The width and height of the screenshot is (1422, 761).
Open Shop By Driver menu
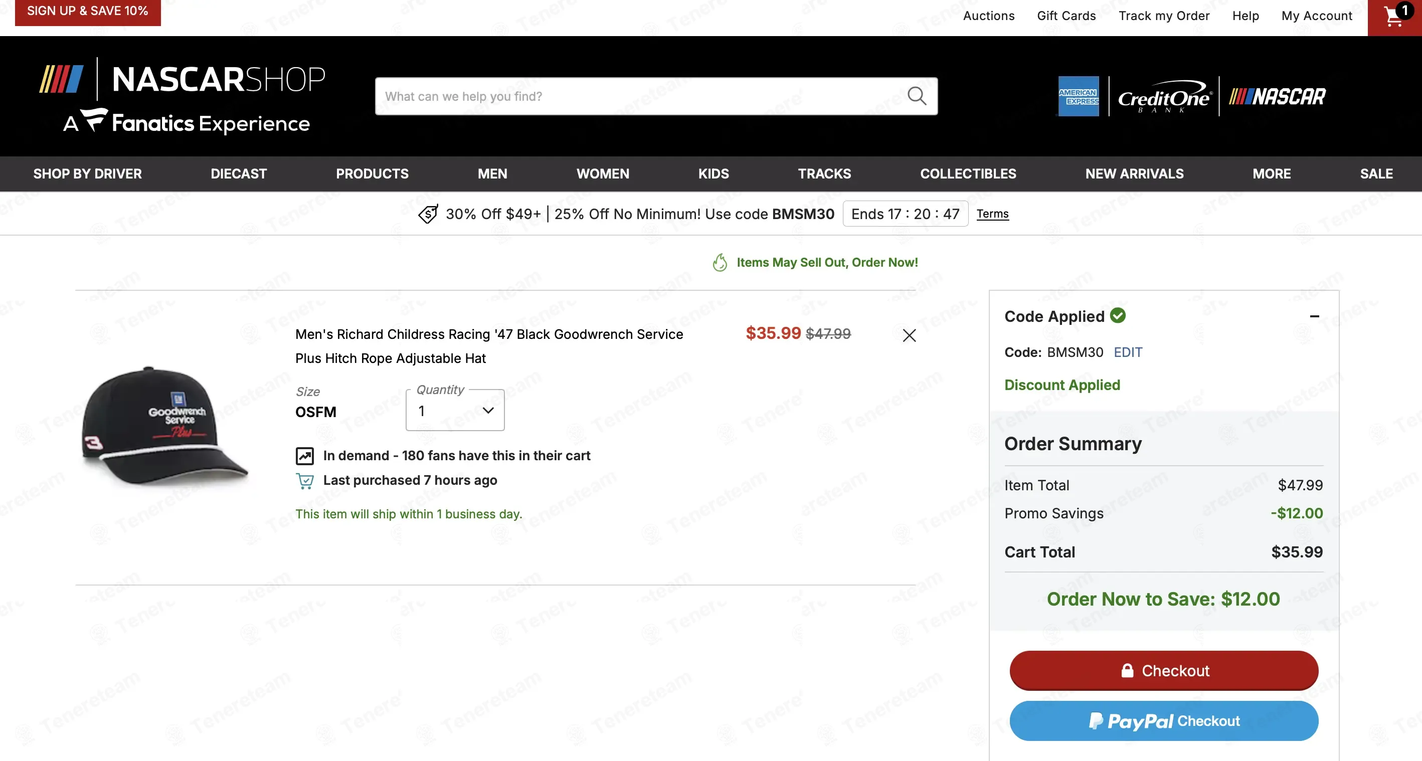pos(87,174)
